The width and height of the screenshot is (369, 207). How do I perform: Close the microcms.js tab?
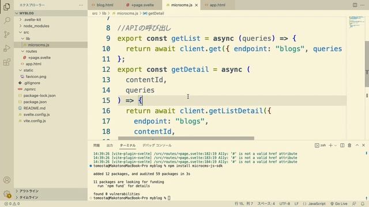point(196,5)
